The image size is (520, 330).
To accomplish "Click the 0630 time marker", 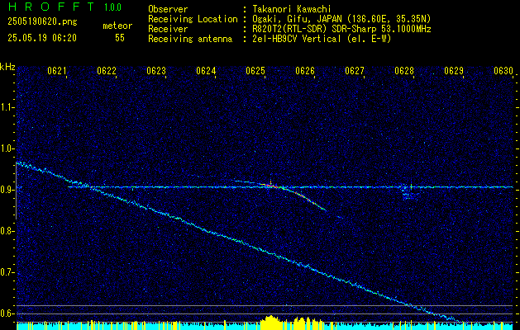I will [503, 71].
